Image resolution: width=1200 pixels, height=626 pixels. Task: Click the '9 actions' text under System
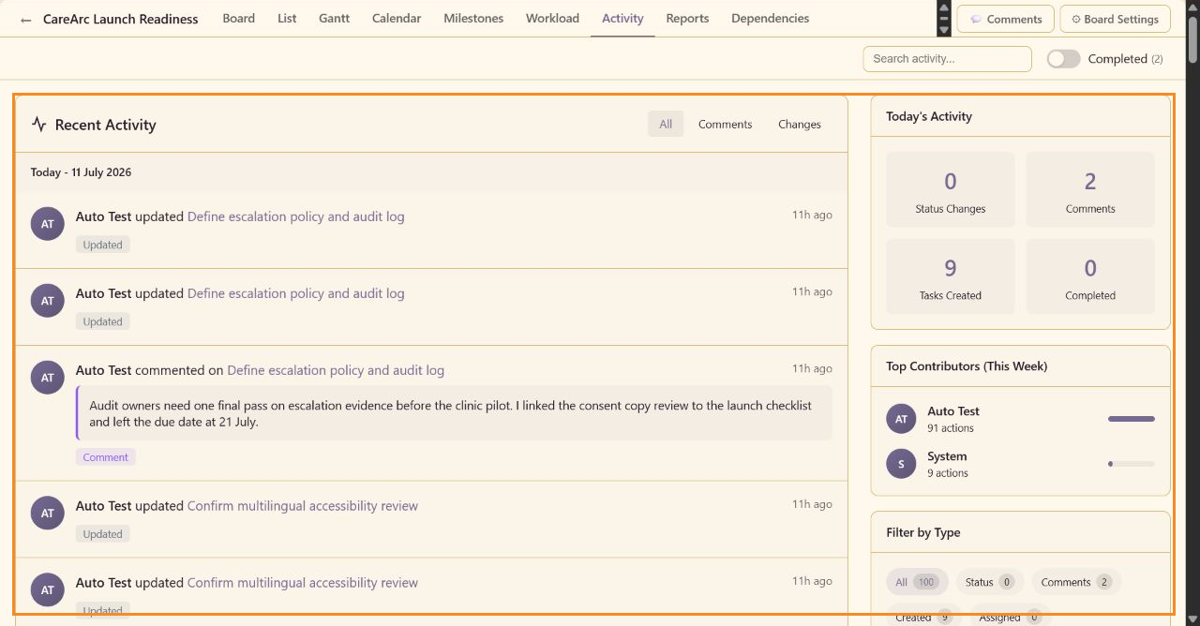(948, 473)
